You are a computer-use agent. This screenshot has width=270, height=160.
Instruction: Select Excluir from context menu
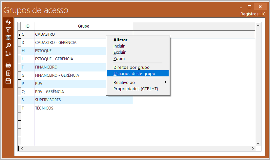click(119, 52)
